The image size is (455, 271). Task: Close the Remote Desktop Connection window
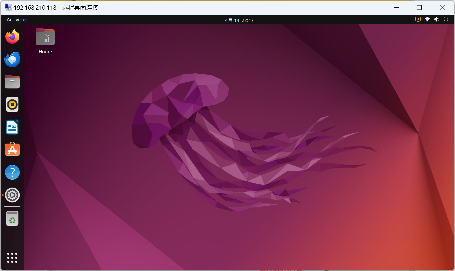coord(443,7)
